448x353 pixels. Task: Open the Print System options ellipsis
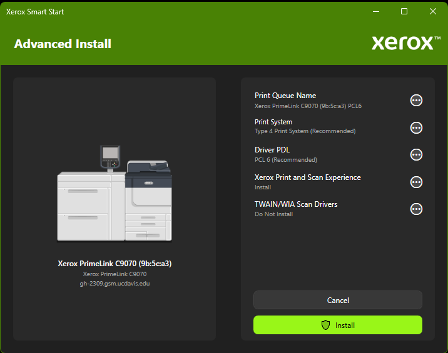pos(416,127)
